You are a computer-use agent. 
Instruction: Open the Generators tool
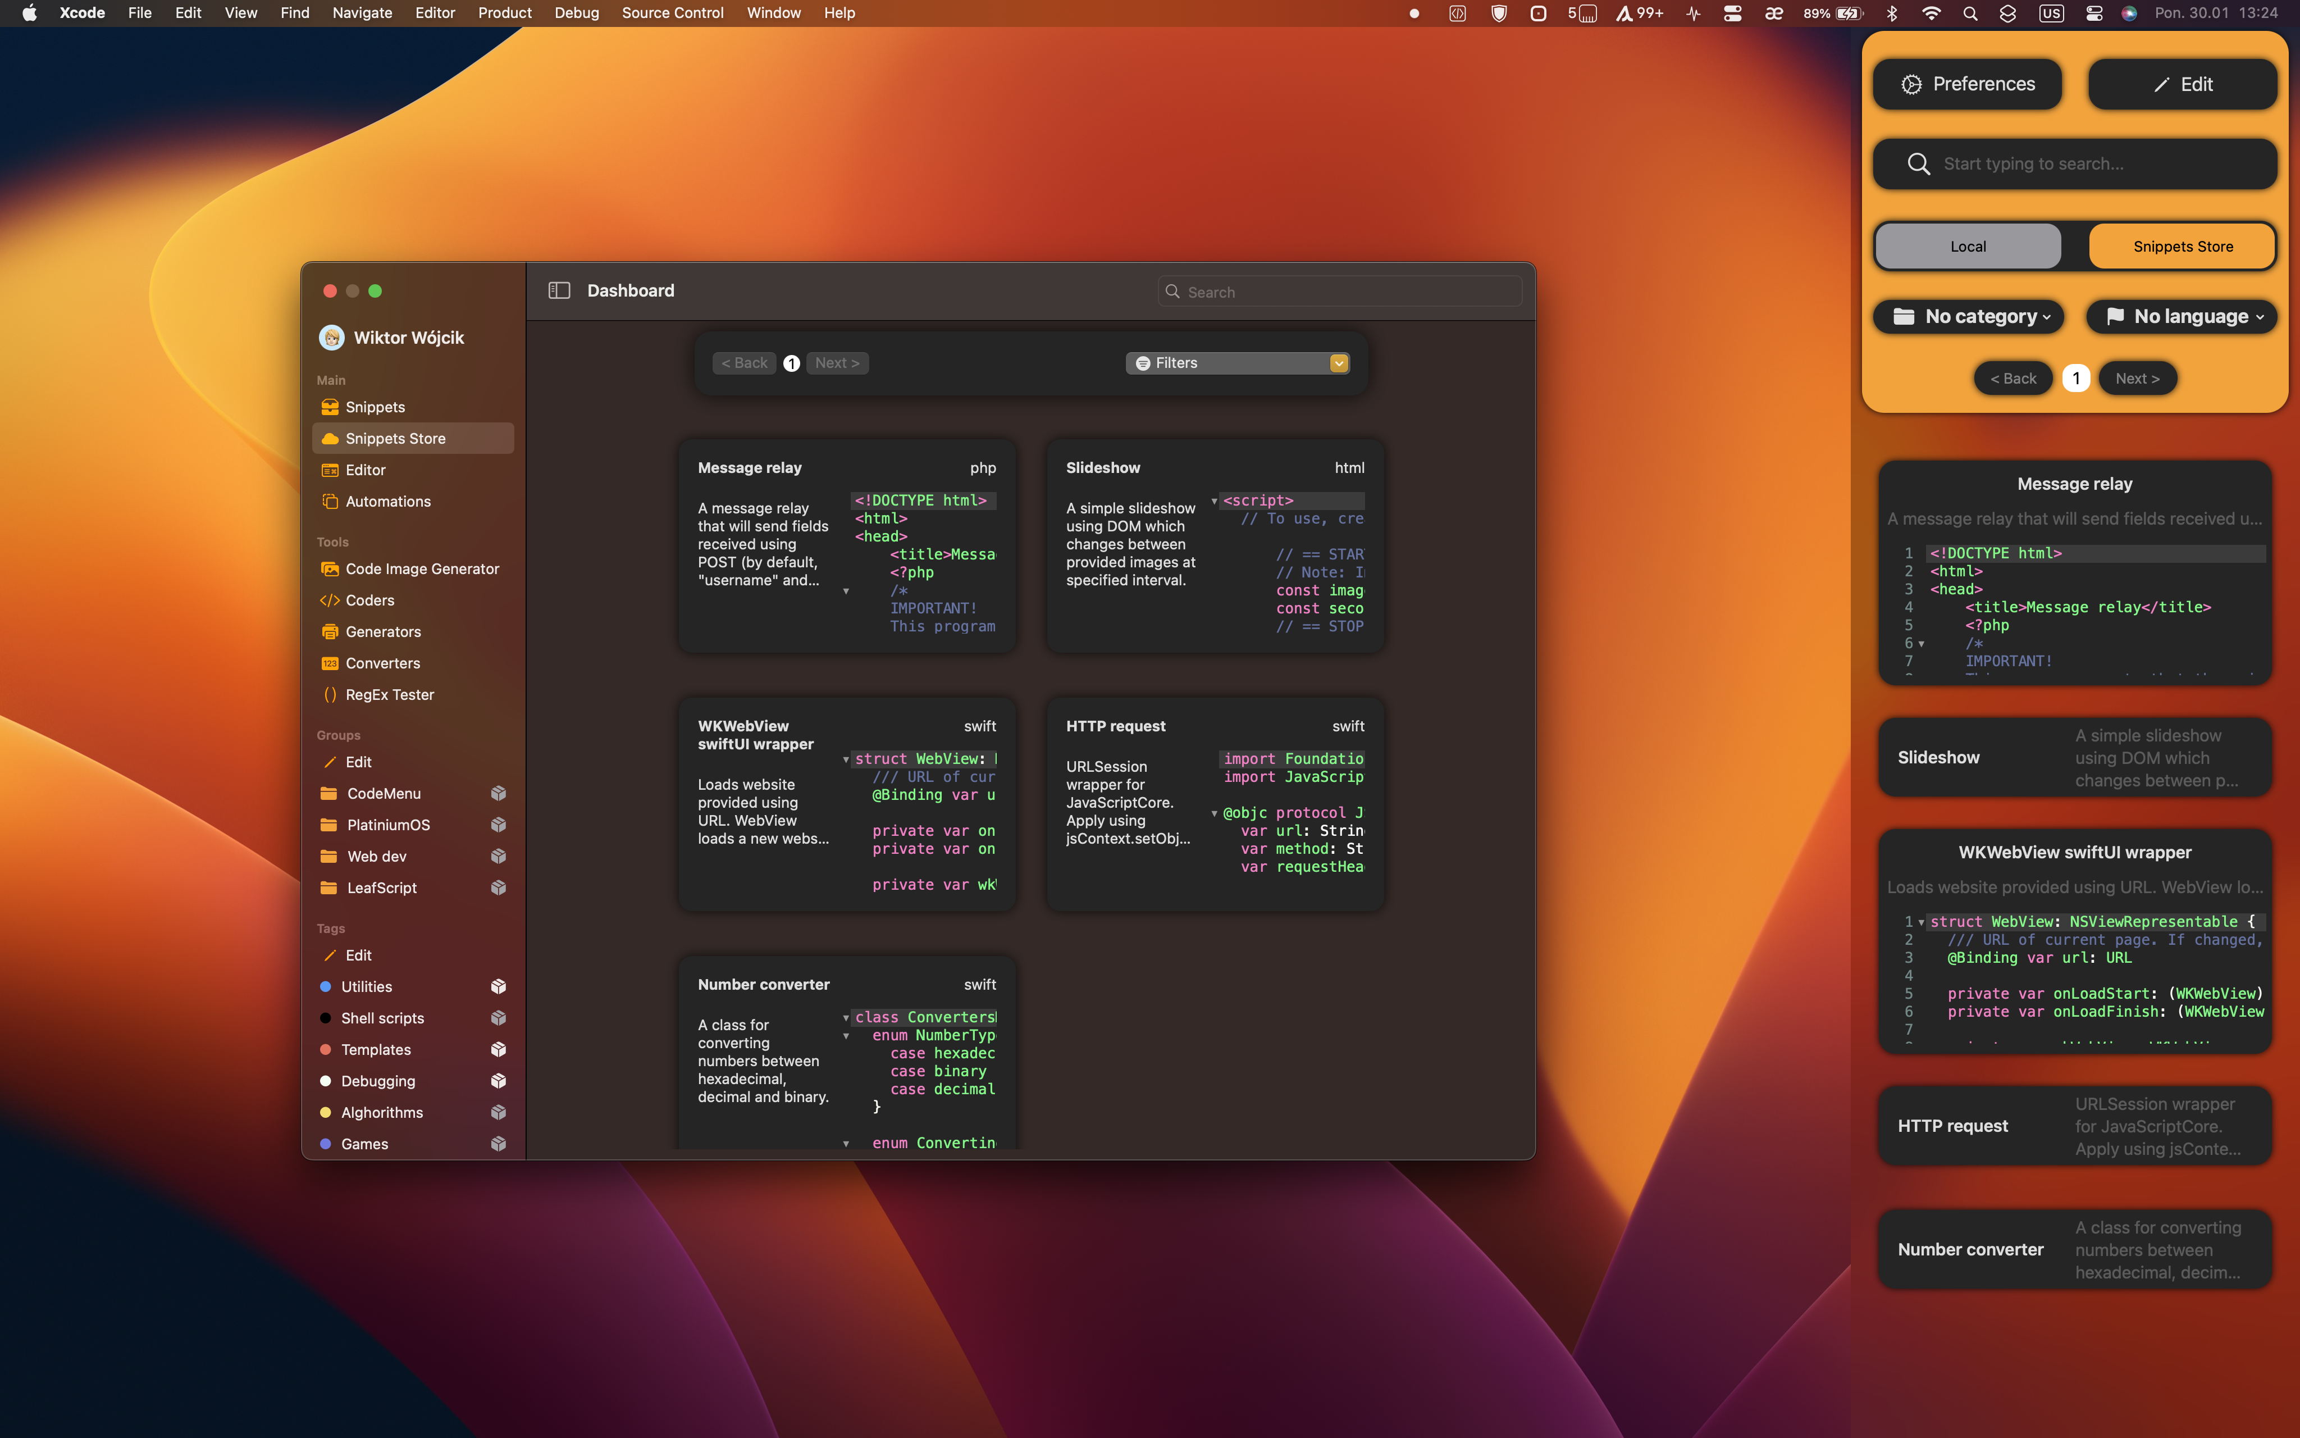[413, 631]
